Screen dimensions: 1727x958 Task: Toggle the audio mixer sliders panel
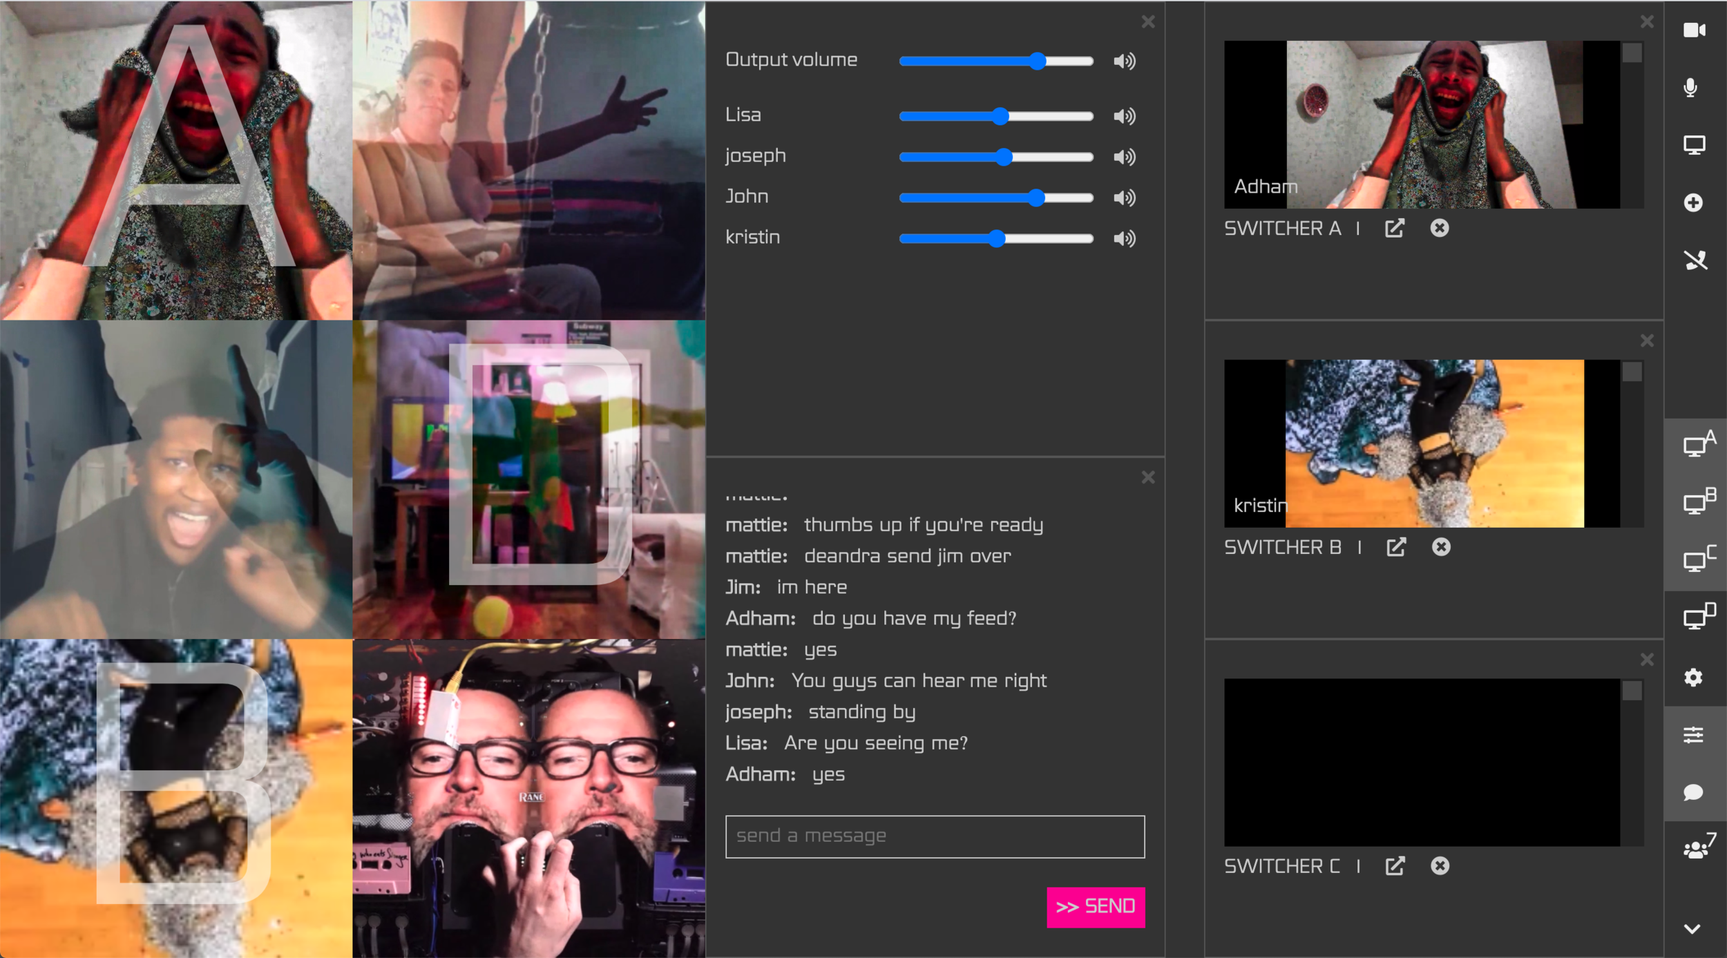click(x=1693, y=735)
